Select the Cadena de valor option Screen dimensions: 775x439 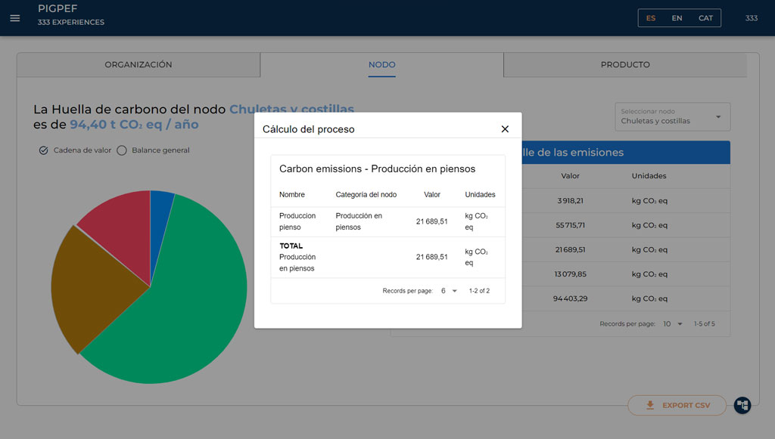tap(44, 150)
